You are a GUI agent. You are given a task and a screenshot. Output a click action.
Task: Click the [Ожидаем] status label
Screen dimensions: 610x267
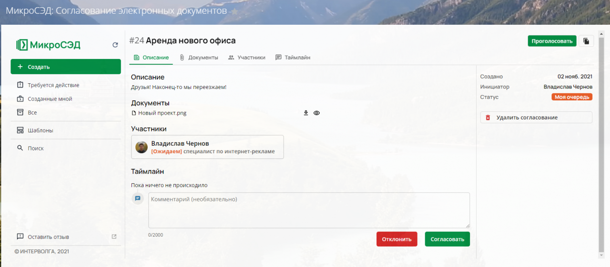coord(166,151)
